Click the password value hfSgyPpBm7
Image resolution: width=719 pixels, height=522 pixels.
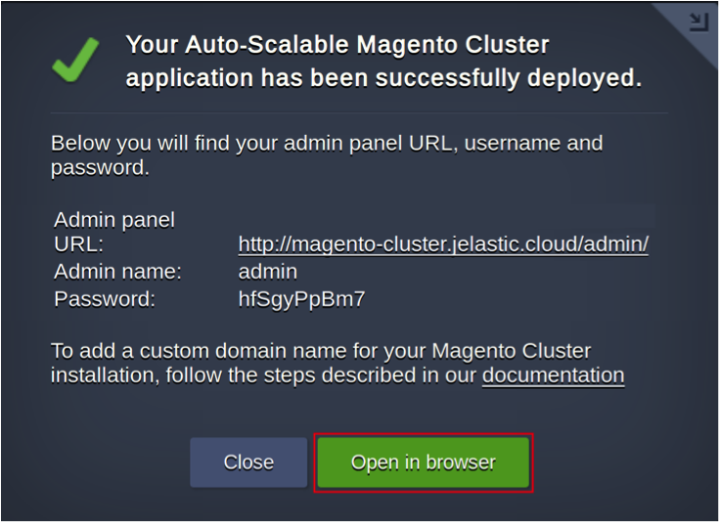301,299
